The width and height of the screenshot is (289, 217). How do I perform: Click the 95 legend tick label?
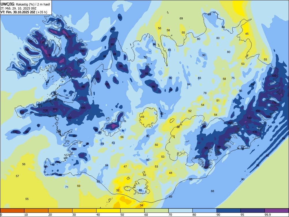point(242,215)
